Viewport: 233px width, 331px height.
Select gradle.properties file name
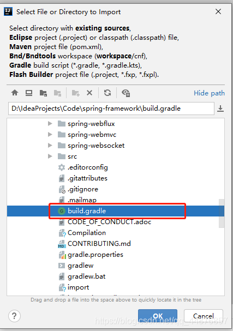pos(95,255)
